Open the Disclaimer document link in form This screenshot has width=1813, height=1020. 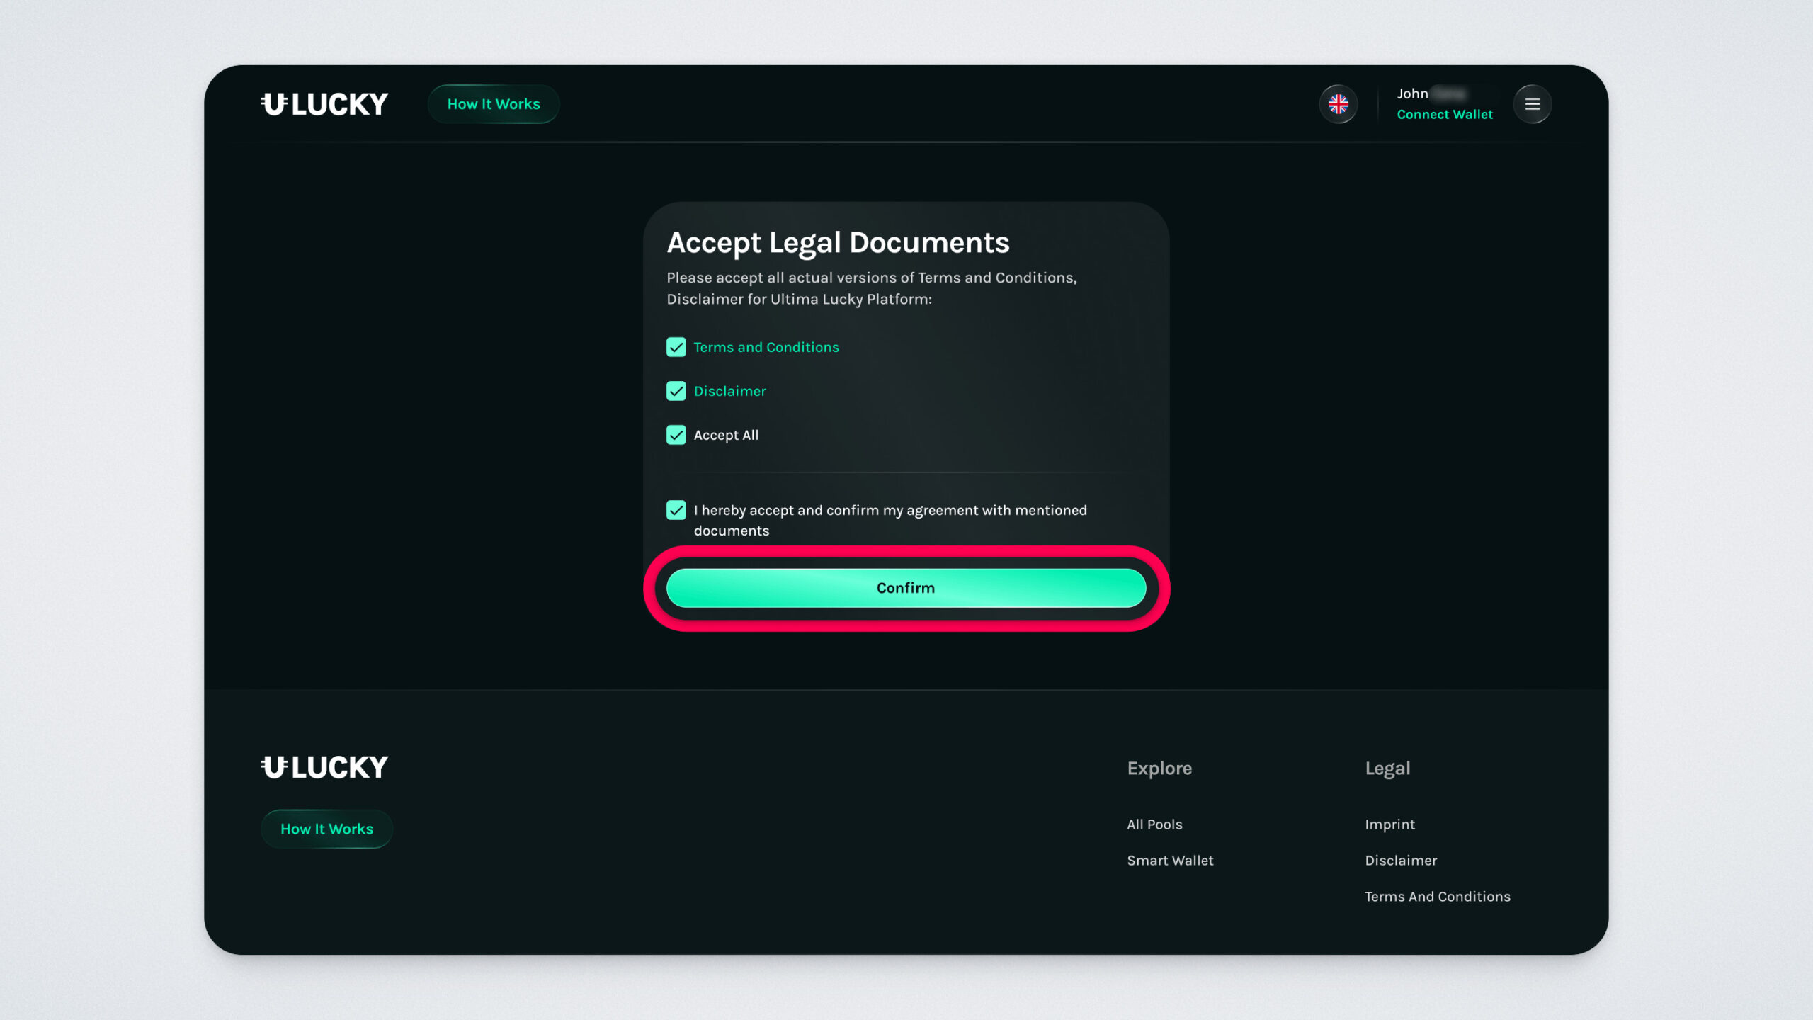tap(729, 391)
